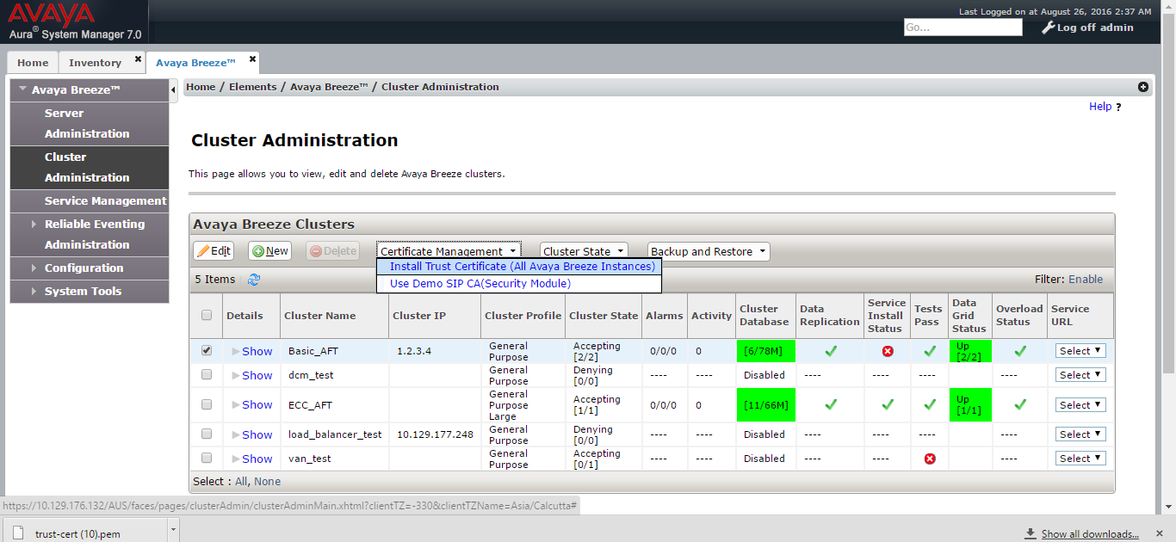
Task: Close the Inventory tab with its X icon
Action: pos(138,59)
